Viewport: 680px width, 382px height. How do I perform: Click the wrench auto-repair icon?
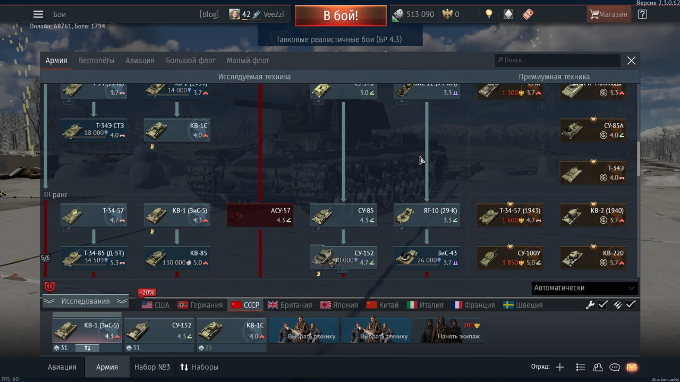[x=590, y=304]
